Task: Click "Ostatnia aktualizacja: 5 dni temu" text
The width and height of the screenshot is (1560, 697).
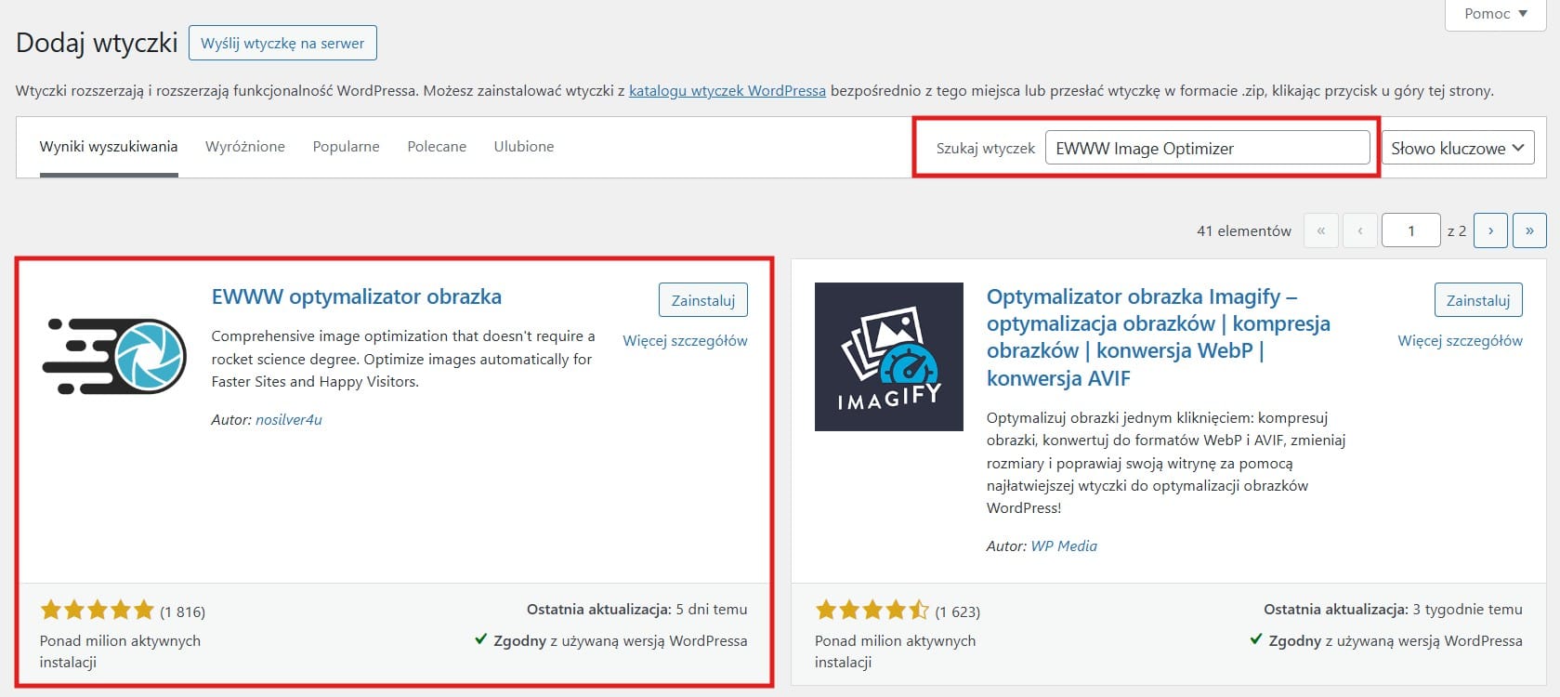Action: 636,610
